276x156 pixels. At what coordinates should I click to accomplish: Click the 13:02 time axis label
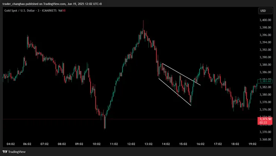point(148,144)
